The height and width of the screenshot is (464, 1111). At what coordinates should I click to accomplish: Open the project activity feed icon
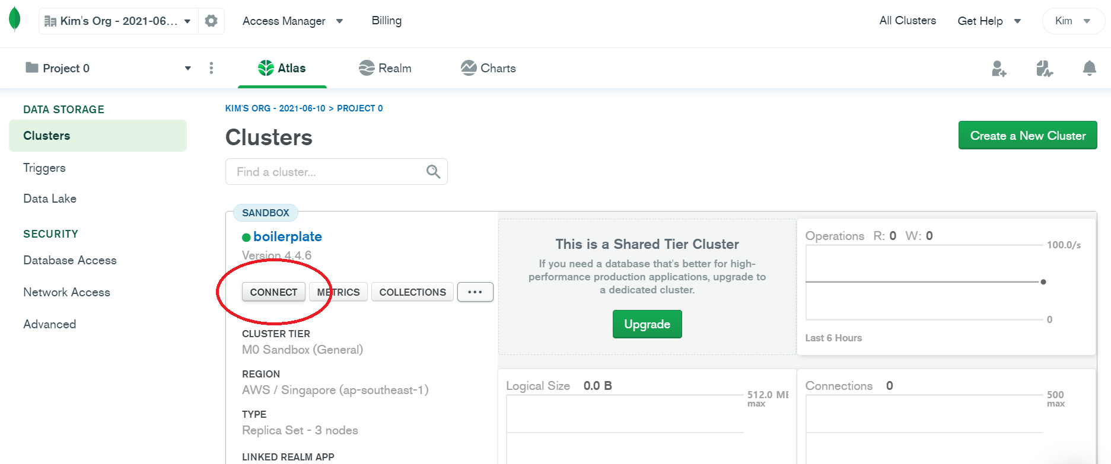1044,69
